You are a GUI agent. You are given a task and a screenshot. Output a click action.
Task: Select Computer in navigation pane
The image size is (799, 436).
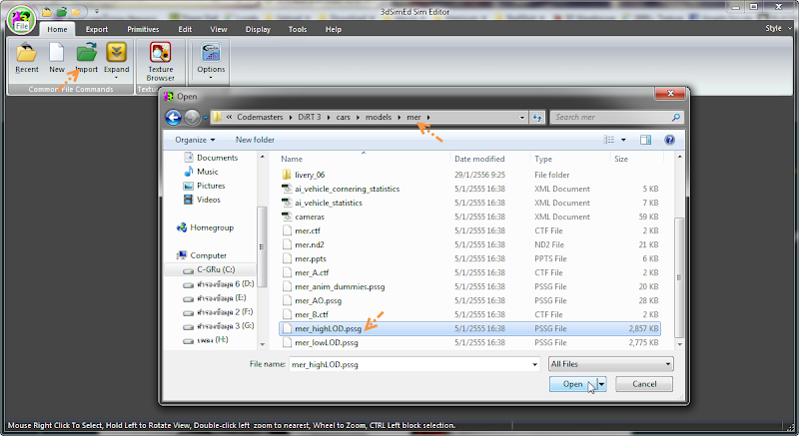pos(202,255)
